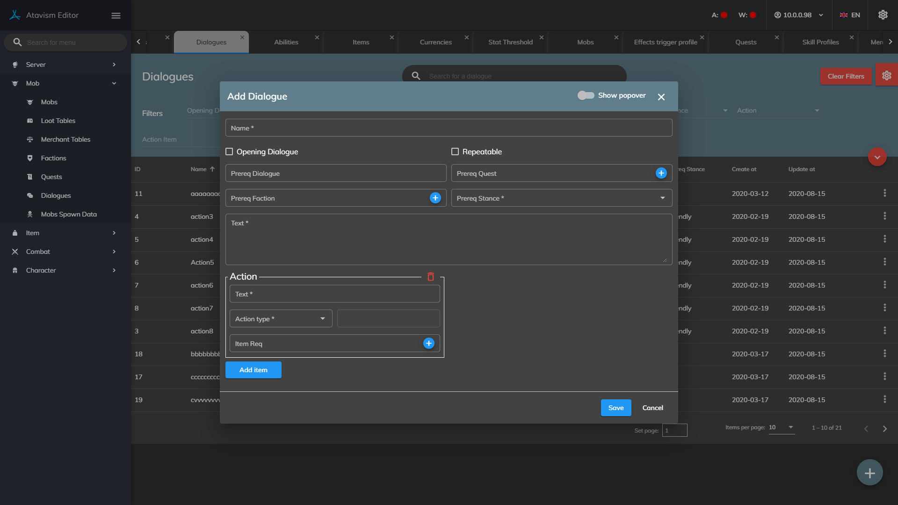Open the hamburger menu beside Atavism Editor
Image resolution: width=898 pixels, height=505 pixels.
click(x=116, y=15)
